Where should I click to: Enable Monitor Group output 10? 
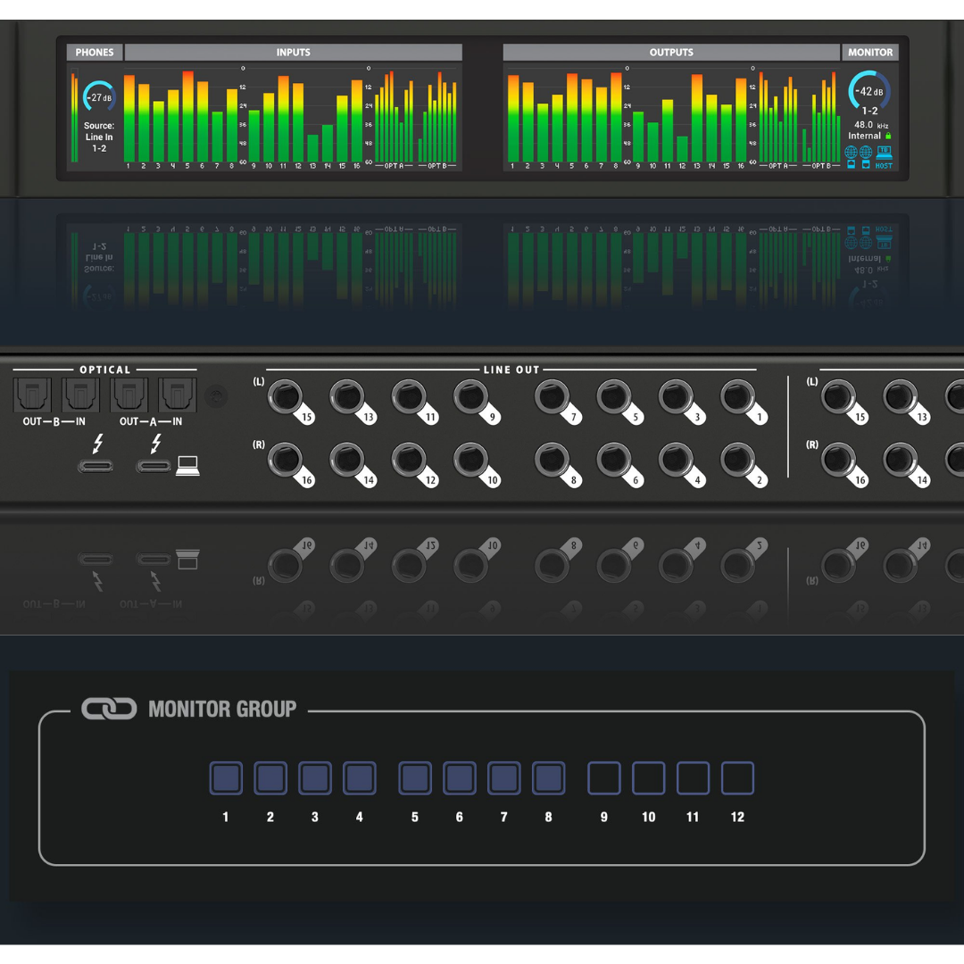(x=649, y=777)
